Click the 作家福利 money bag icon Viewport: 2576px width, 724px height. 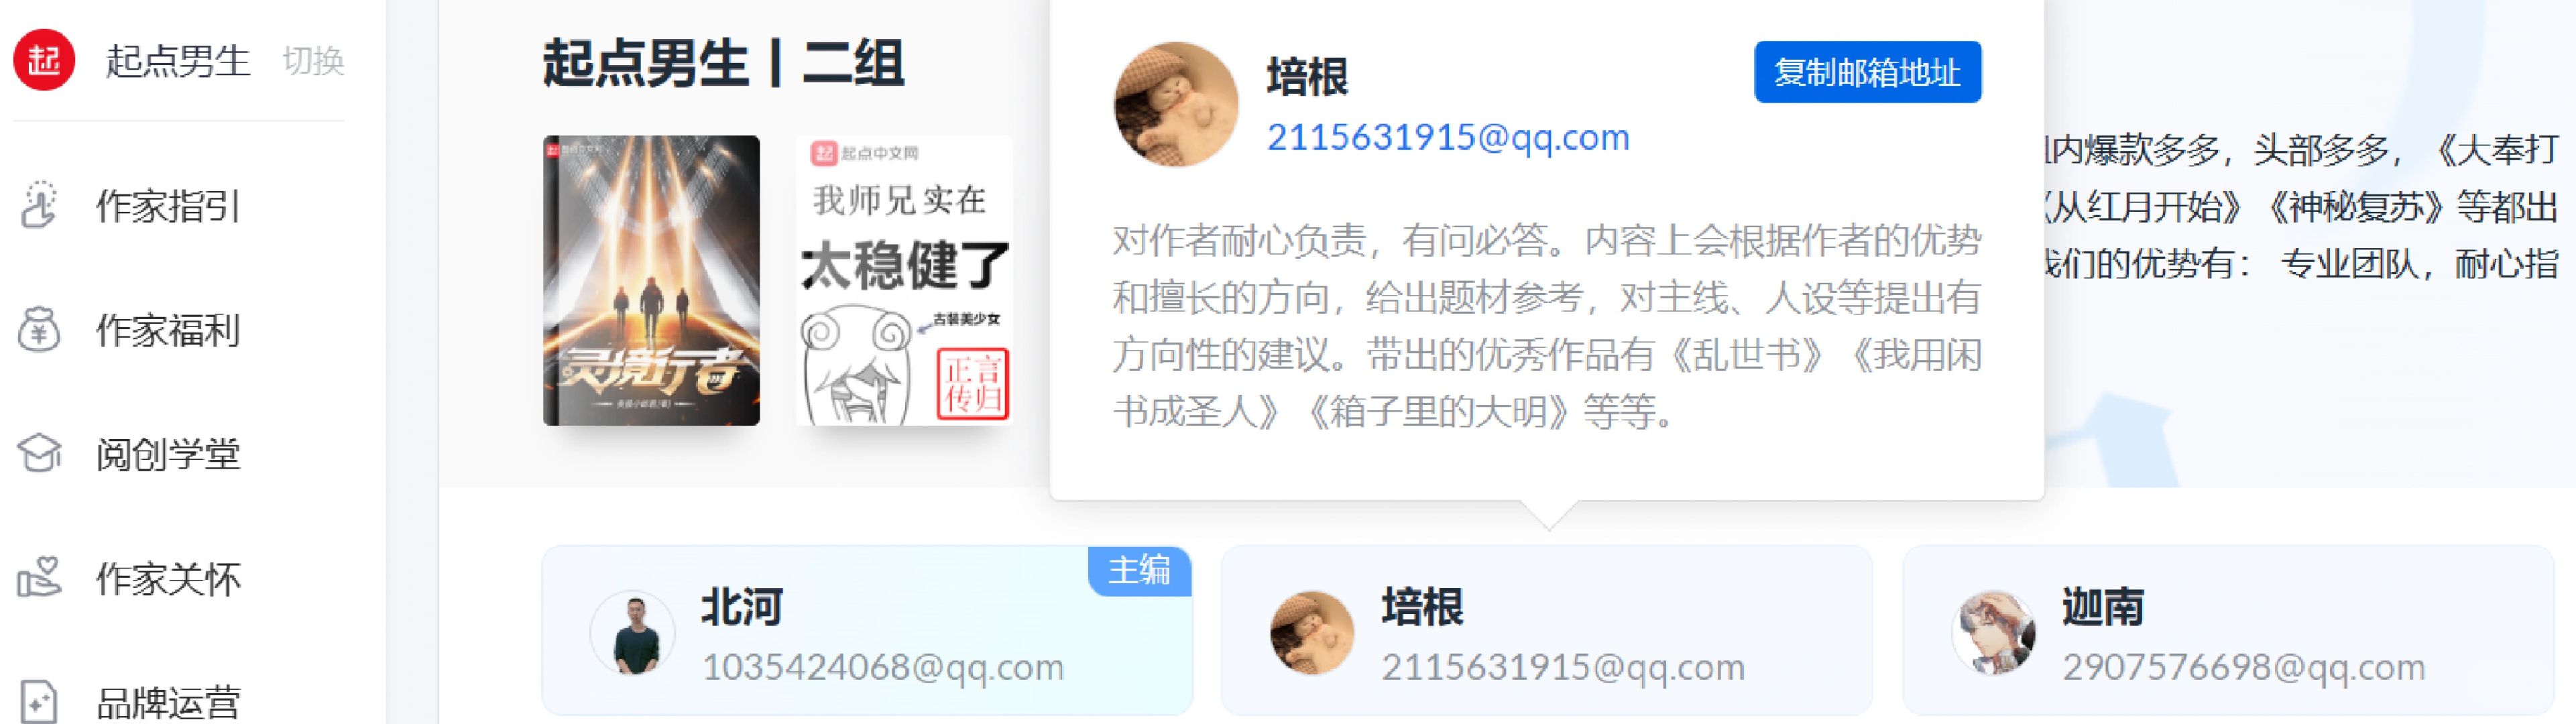(x=39, y=329)
